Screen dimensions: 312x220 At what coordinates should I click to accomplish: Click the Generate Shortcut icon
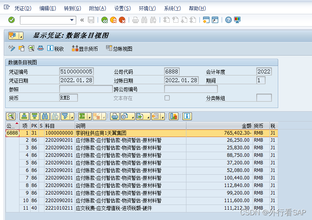point(215,20)
